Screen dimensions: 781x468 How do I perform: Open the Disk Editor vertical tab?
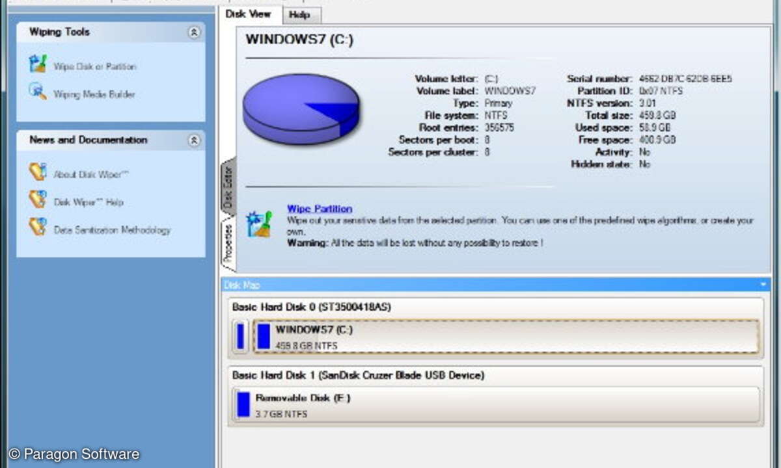tap(228, 186)
